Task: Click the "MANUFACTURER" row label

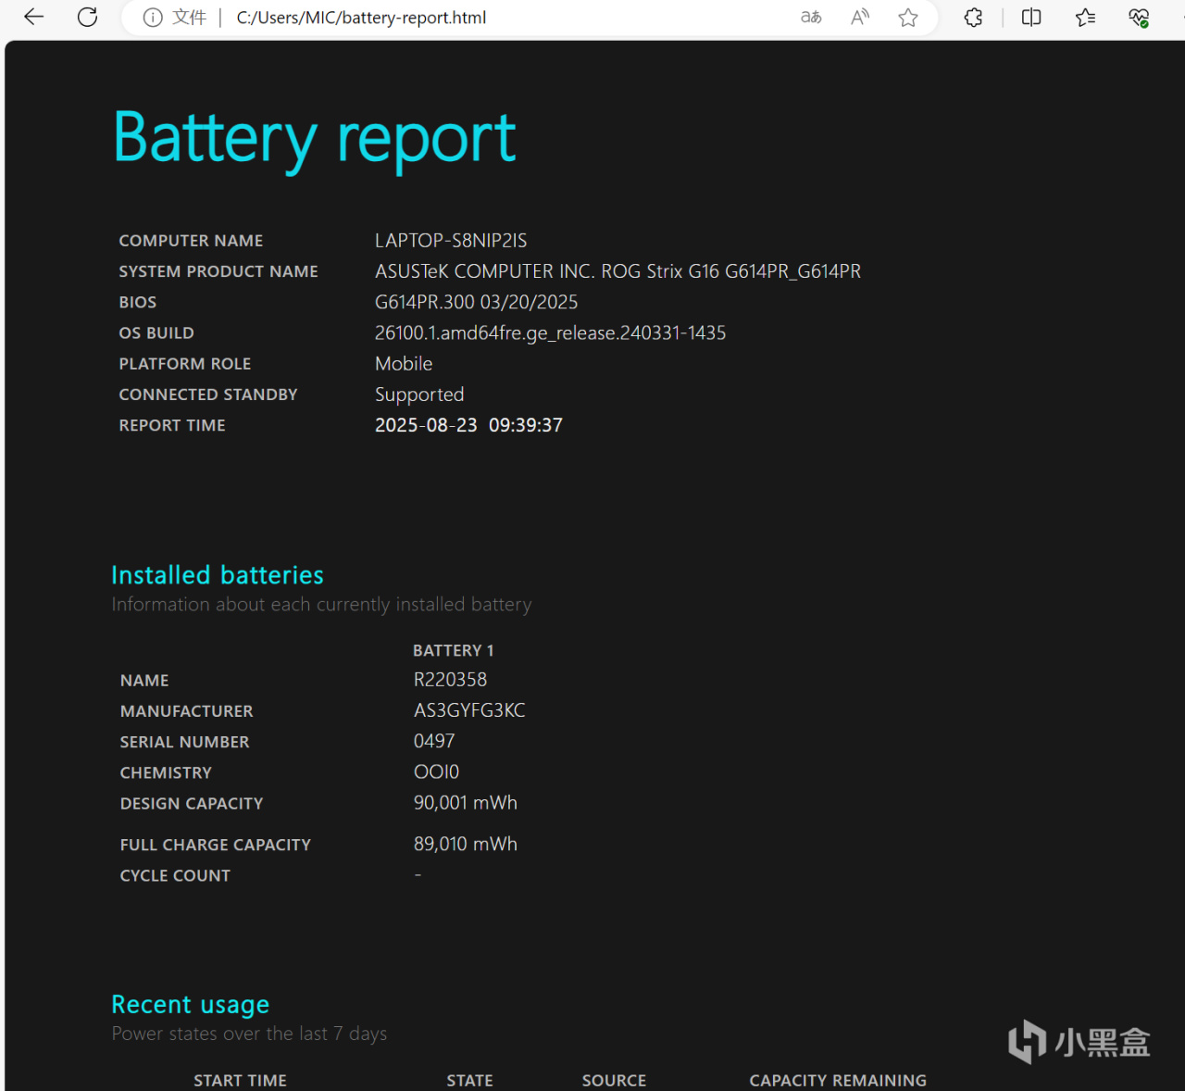Action: point(186,711)
